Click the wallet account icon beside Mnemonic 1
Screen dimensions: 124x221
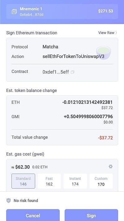pos(14,12)
